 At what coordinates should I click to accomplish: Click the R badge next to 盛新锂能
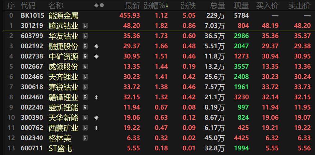click(85, 107)
